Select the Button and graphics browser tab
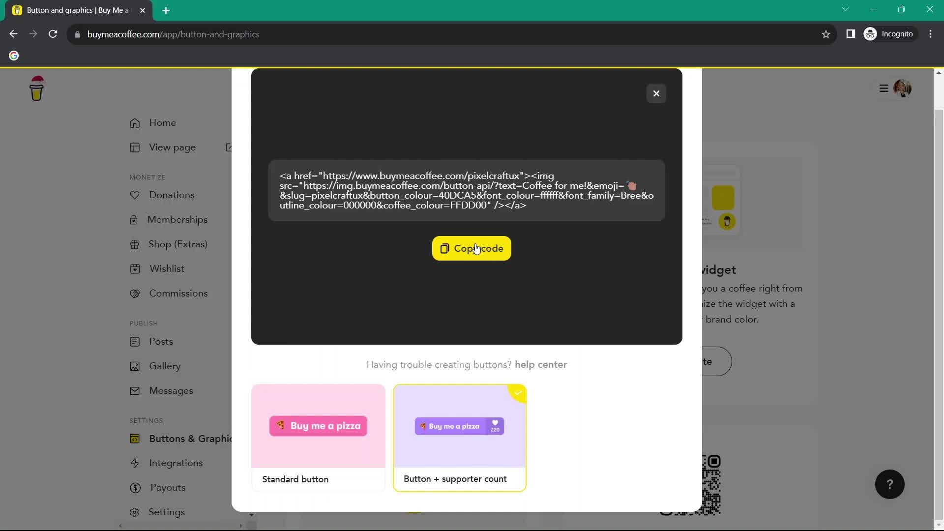 pos(79,10)
